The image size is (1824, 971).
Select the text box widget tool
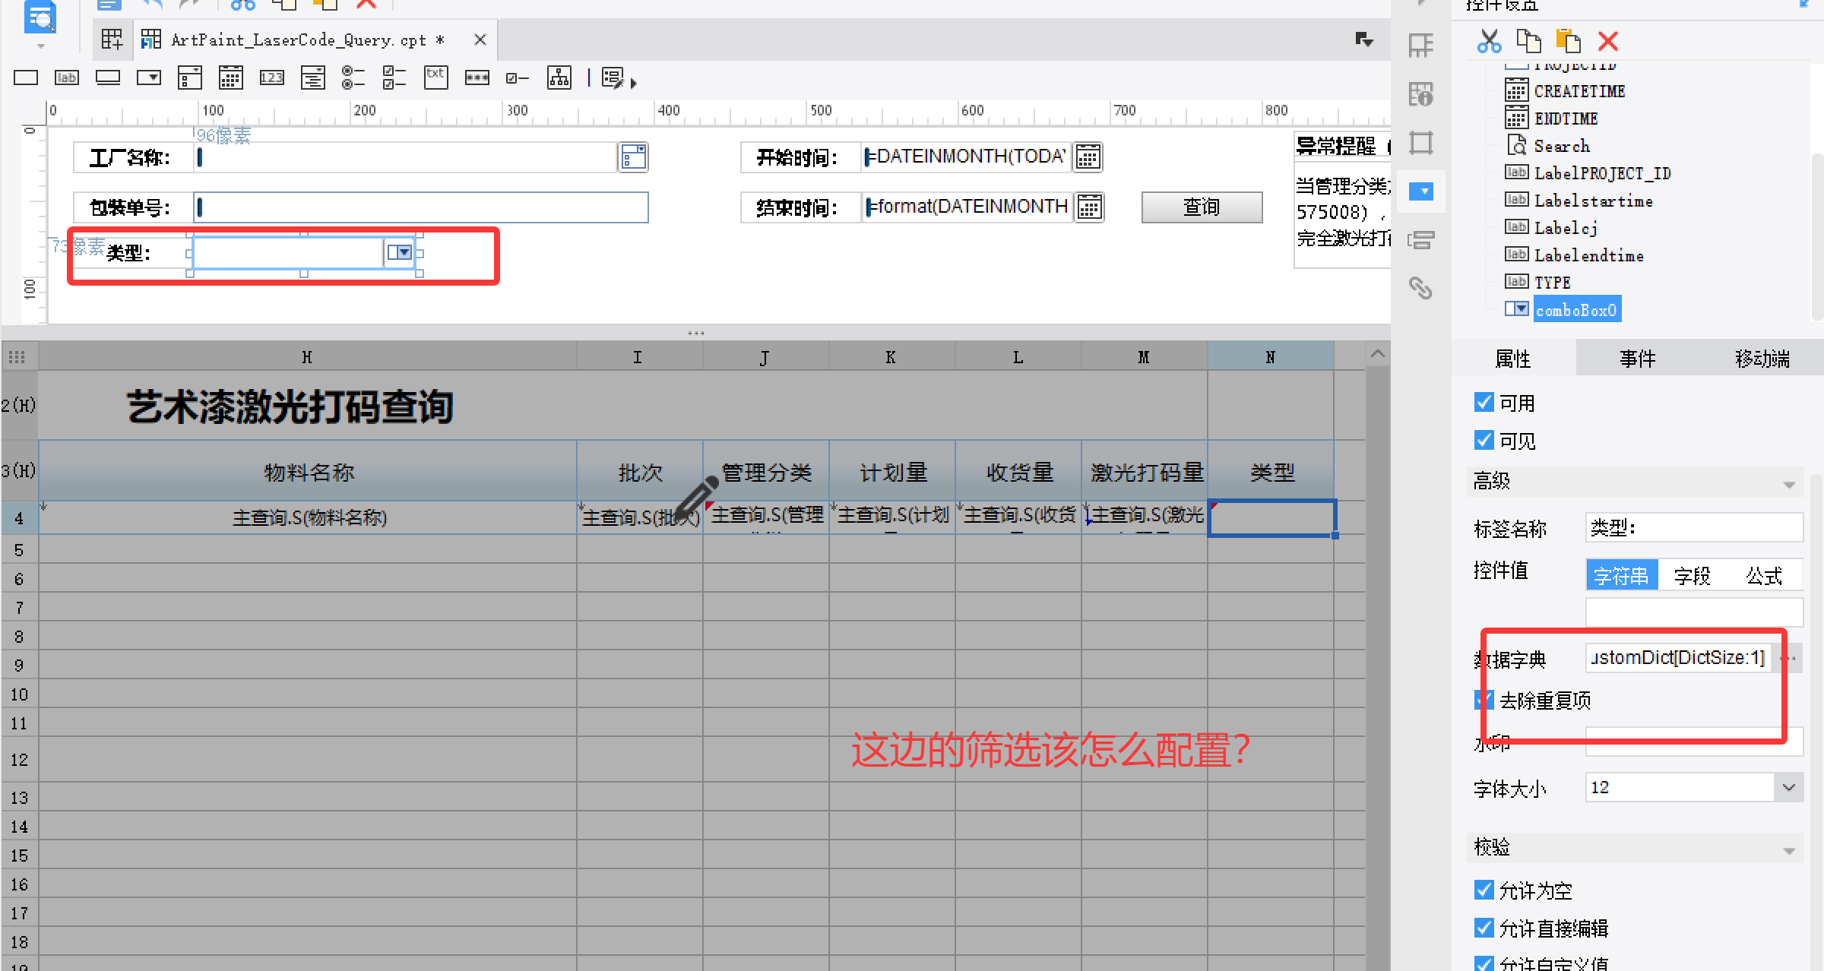tap(26, 77)
